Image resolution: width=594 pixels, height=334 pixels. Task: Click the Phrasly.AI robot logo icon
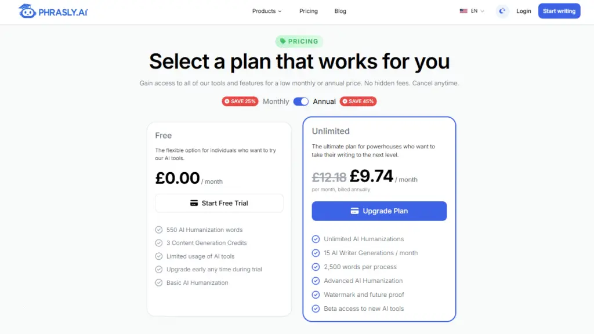27,11
